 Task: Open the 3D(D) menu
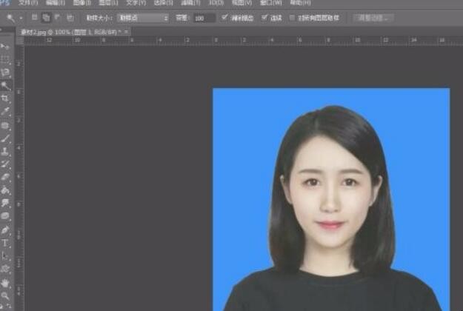(x=216, y=3)
